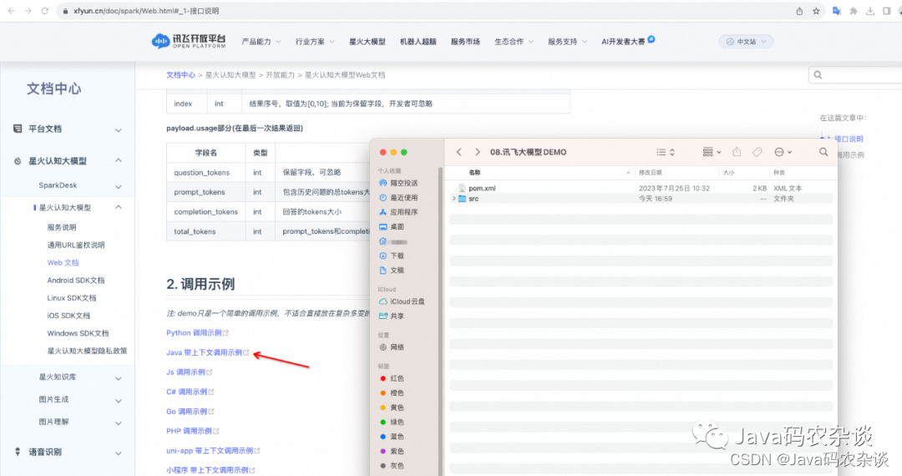Open 产品能力 navigation menu
Screen dimensions: 902x476
pos(261,42)
